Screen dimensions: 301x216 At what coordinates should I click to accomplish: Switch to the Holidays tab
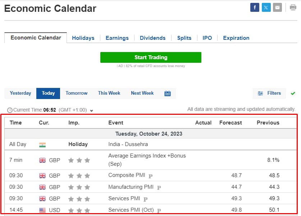(x=83, y=38)
